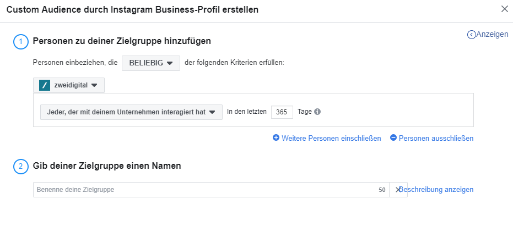Click the minus icon for excluding people
513x237 pixels.
(x=393, y=138)
